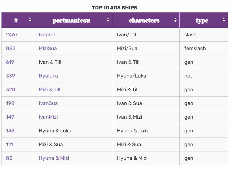Click sort arrows in # column header
Viewport: 231px width, 169px height.
coord(30,20)
